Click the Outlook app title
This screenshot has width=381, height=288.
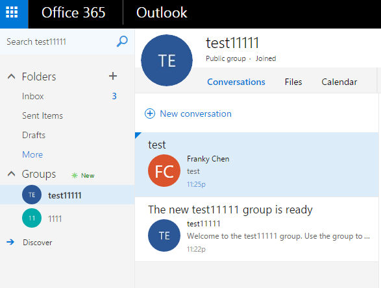(162, 12)
